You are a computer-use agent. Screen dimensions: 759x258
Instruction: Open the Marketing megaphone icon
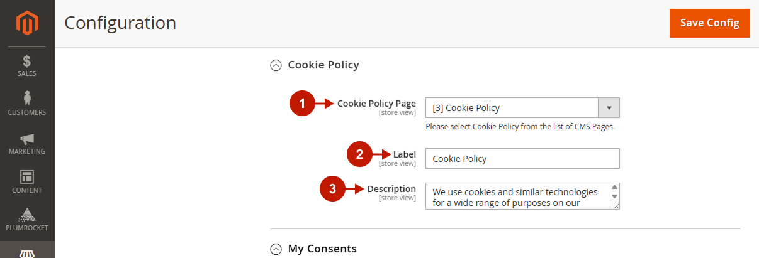(27, 139)
